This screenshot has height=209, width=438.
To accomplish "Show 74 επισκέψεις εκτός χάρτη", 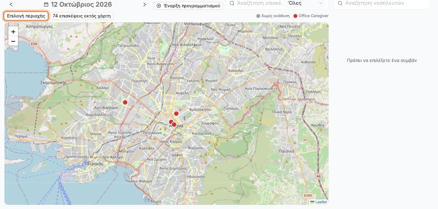I will 82,16.
